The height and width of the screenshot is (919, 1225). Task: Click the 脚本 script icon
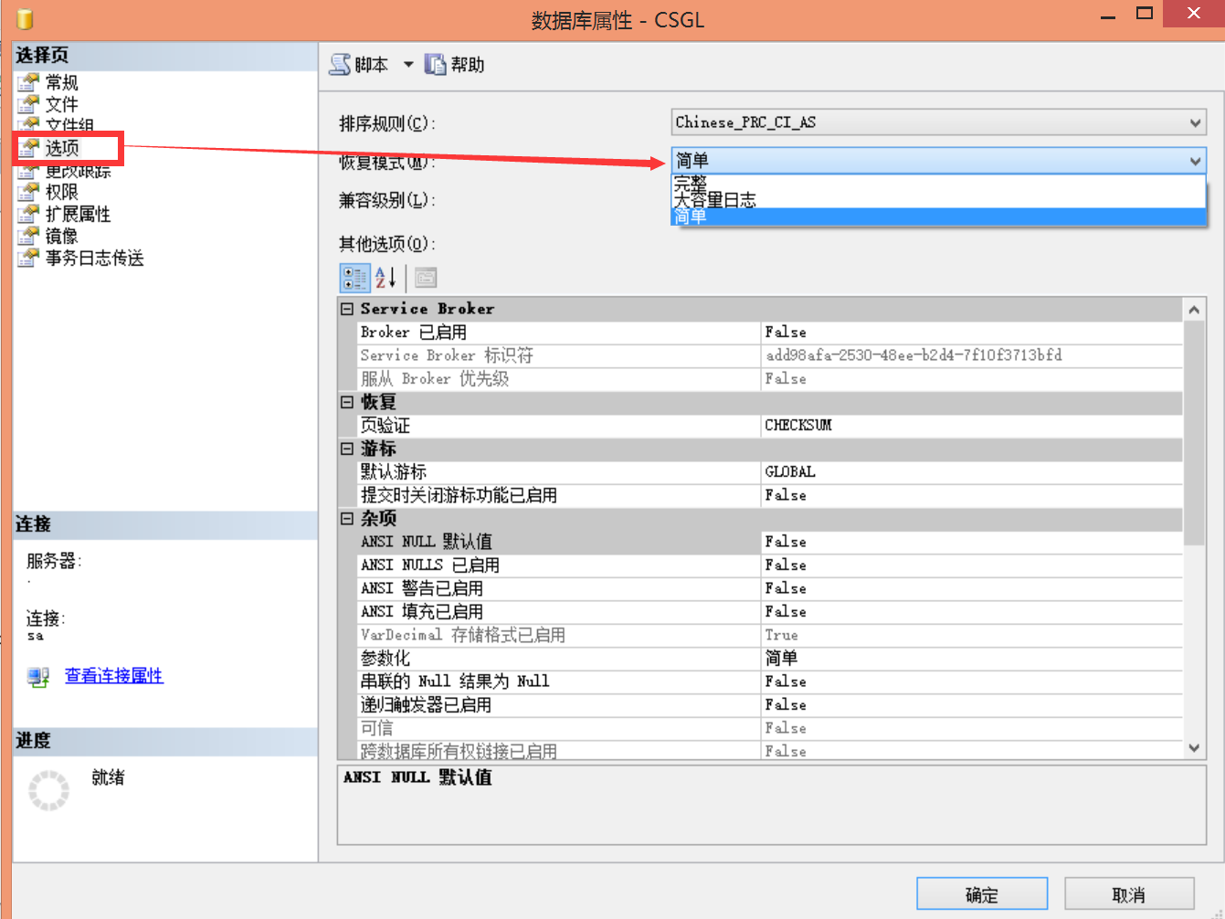(340, 65)
